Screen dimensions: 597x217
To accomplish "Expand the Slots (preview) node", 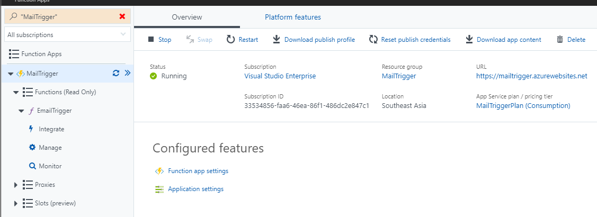I will point(15,203).
